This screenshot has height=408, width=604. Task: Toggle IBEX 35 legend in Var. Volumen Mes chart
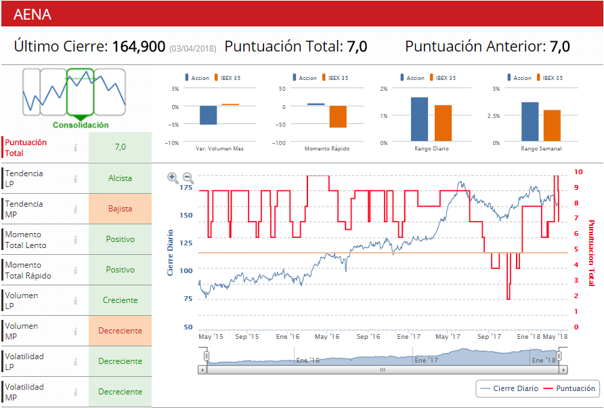click(x=228, y=77)
